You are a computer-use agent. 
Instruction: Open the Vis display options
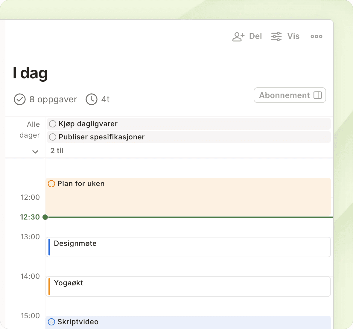tap(293, 36)
